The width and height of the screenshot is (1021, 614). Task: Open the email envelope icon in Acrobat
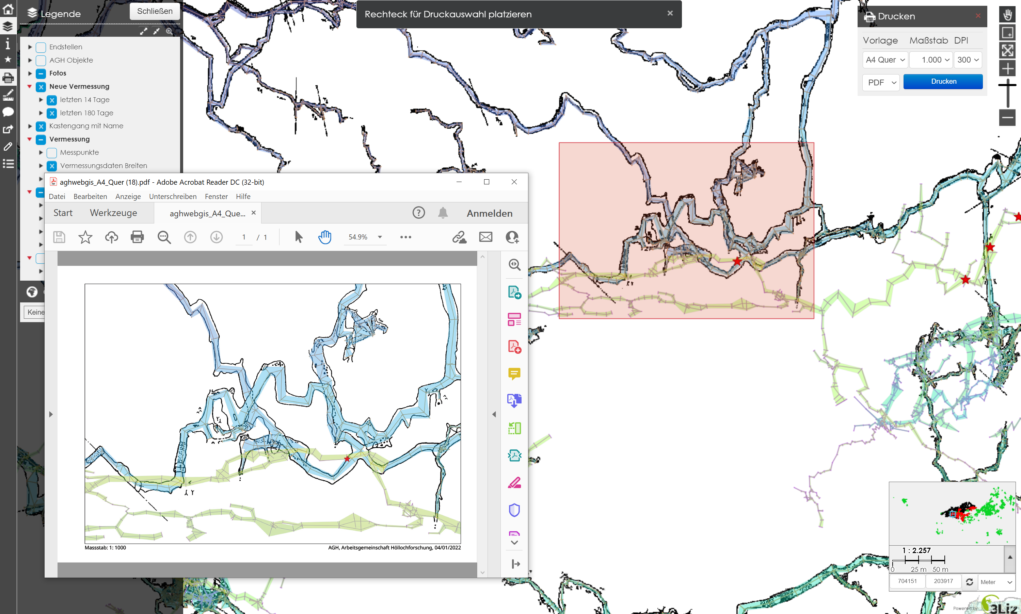486,237
